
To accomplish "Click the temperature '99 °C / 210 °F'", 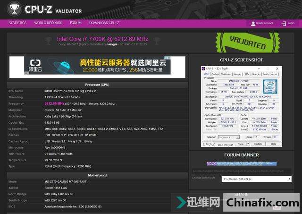I will pyautogui.click(x=54, y=160).
